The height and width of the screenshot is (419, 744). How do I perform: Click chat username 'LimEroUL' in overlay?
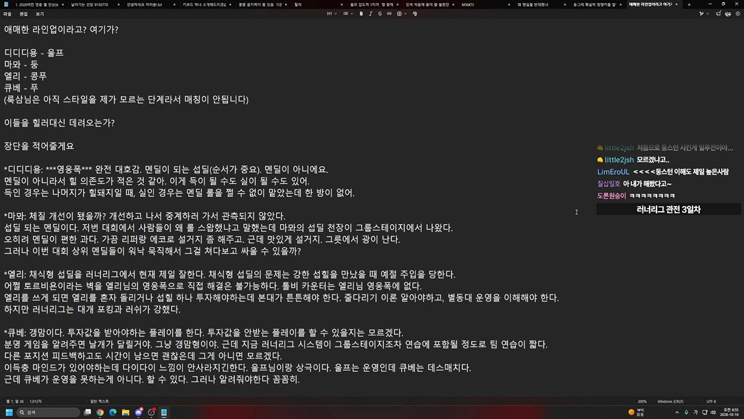pos(613,171)
